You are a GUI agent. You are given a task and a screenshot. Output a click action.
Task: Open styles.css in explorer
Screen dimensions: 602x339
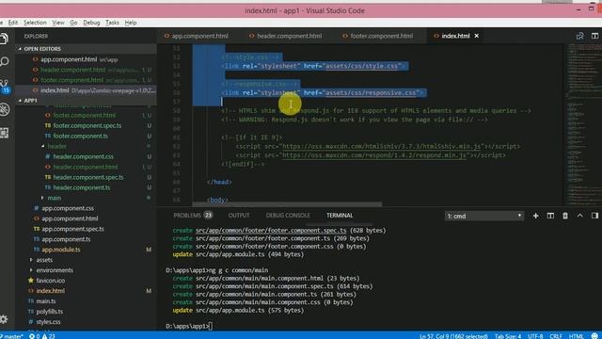pyautogui.click(x=48, y=322)
